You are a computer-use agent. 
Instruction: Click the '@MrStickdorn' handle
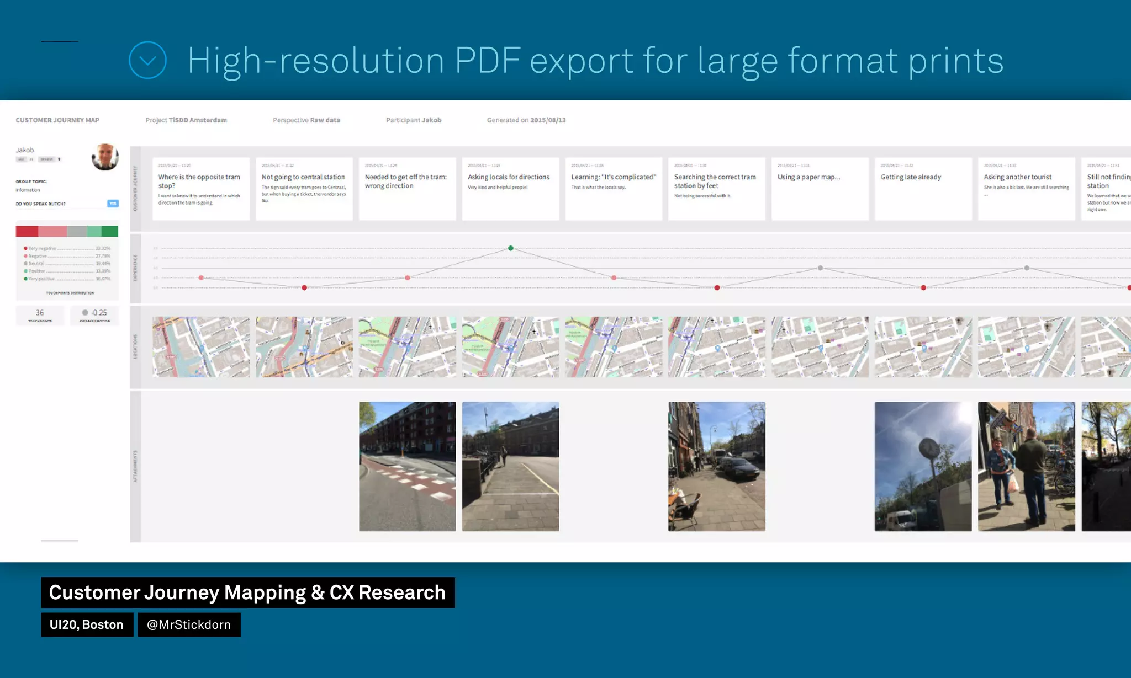(x=189, y=624)
